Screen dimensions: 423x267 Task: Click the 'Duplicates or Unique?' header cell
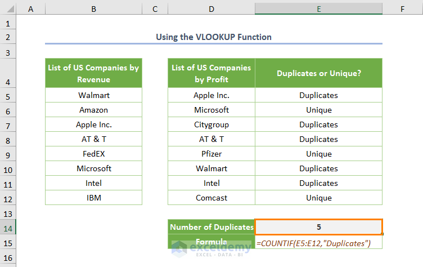[318, 73]
